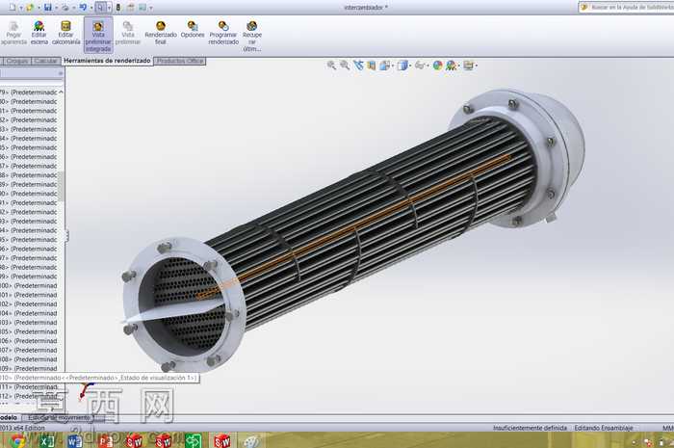Screen dimensions: 674x448
Task: Open the View Settings dropdown arrow
Action: pos(477,66)
